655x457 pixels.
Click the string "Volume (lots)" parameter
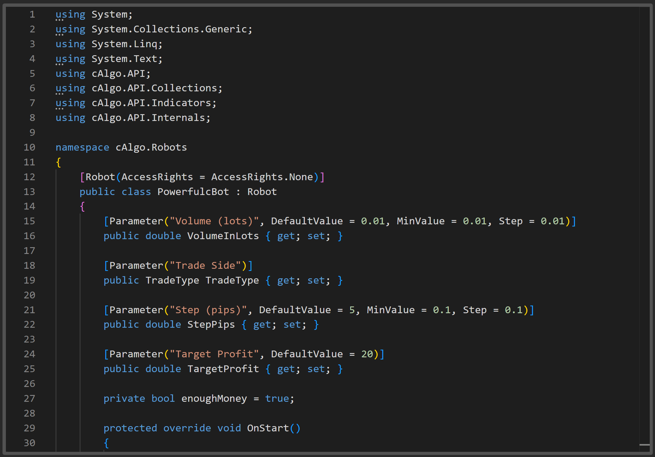click(214, 221)
